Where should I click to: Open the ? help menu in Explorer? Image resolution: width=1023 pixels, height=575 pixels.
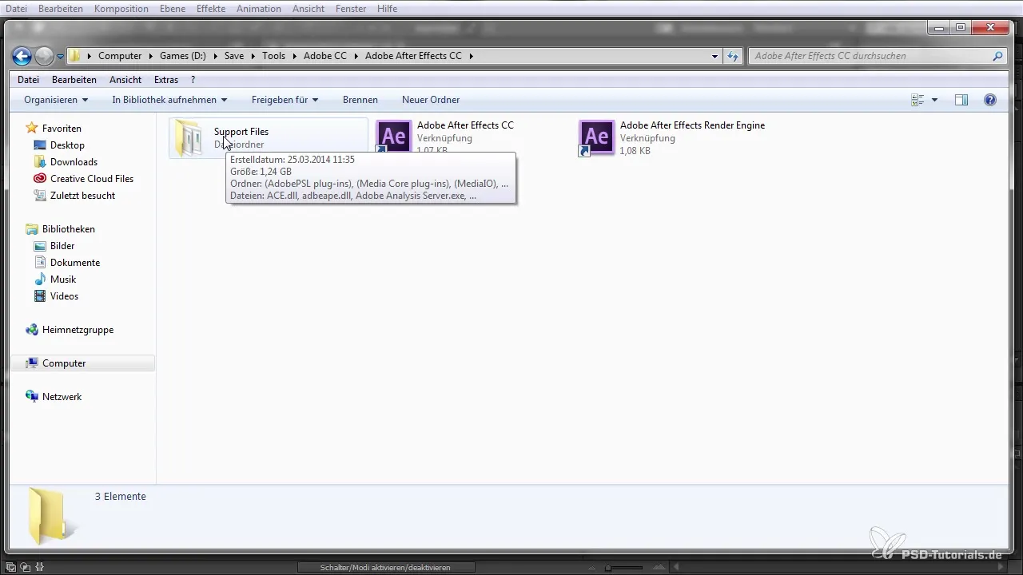pyautogui.click(x=193, y=80)
